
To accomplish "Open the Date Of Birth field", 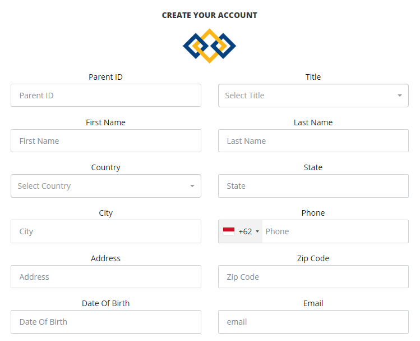I will point(106,322).
